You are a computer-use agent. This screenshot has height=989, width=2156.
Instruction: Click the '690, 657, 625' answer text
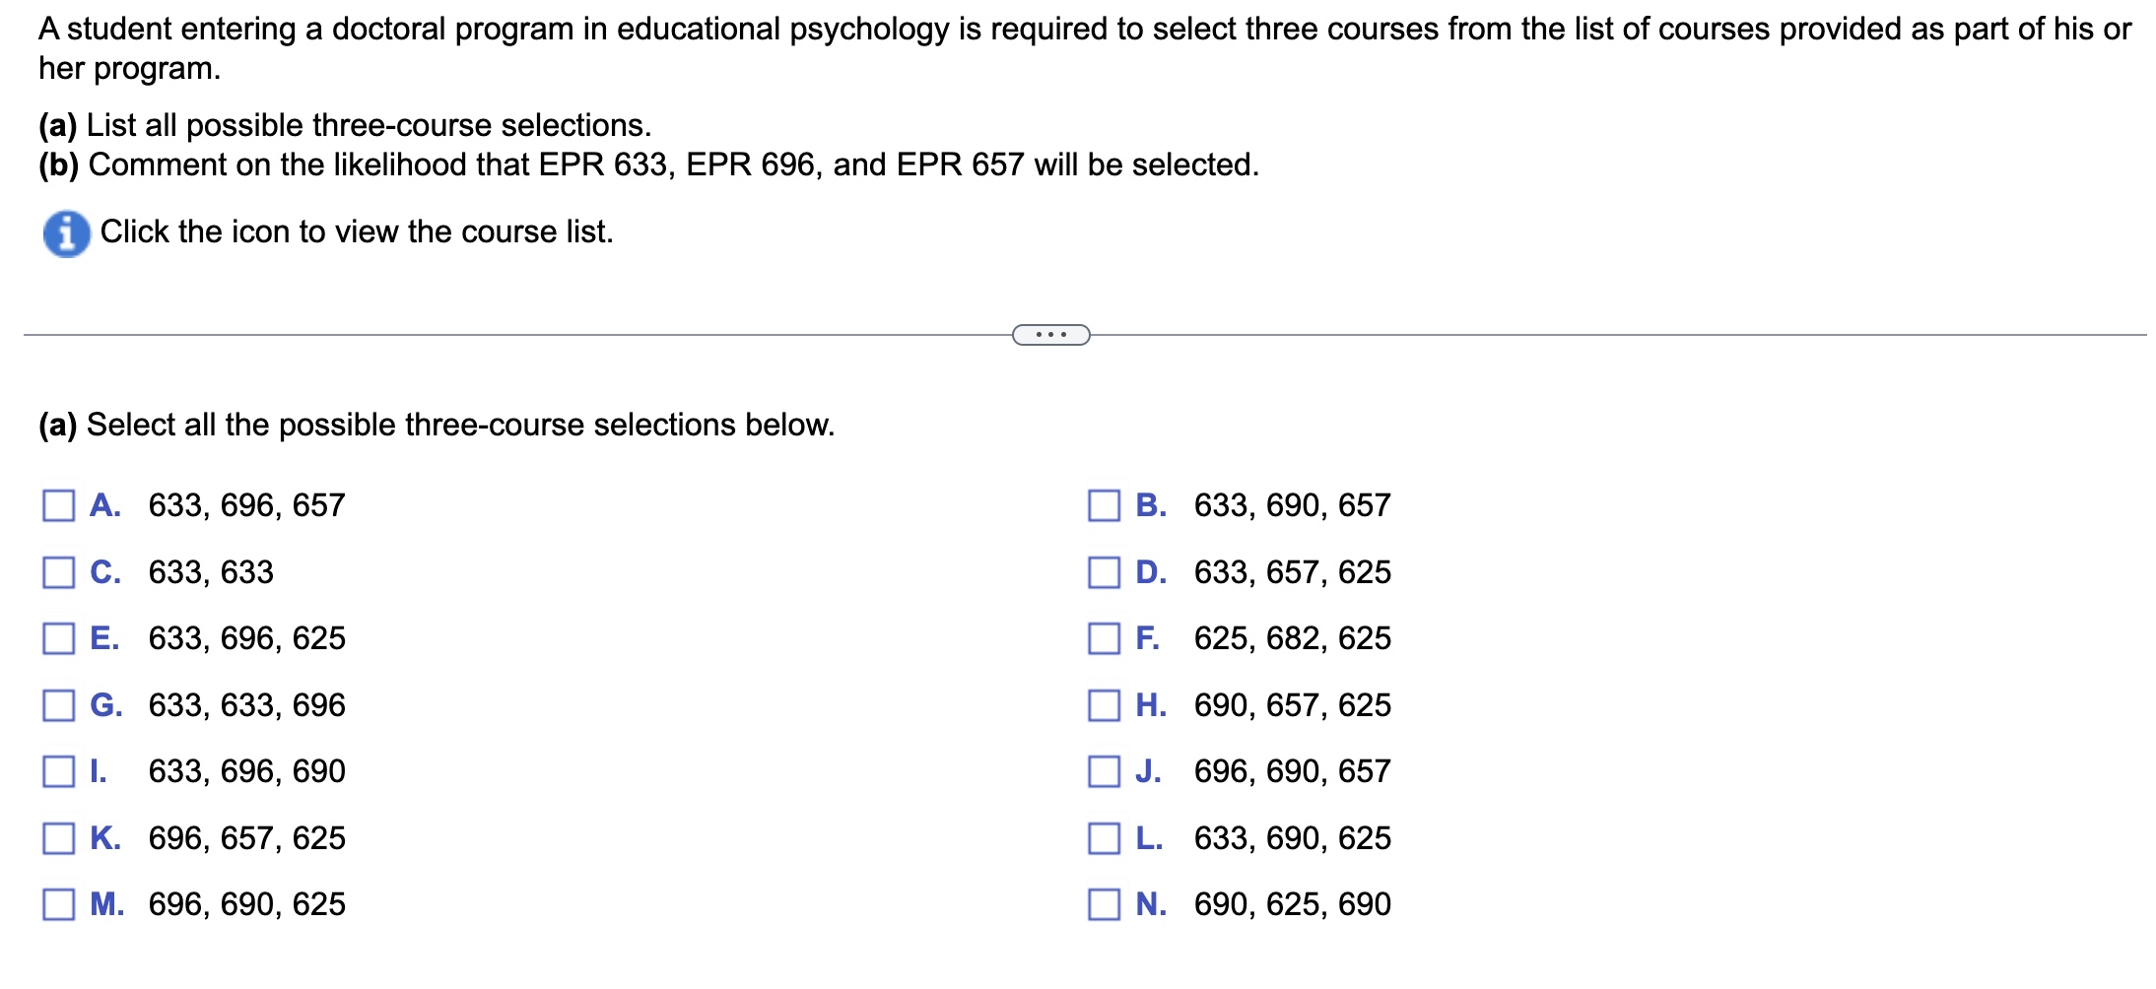click(1292, 705)
